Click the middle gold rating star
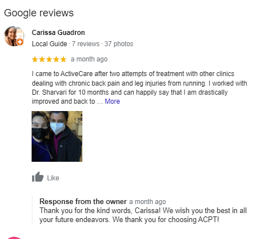The height and width of the screenshot is (239, 255). click(x=49, y=59)
